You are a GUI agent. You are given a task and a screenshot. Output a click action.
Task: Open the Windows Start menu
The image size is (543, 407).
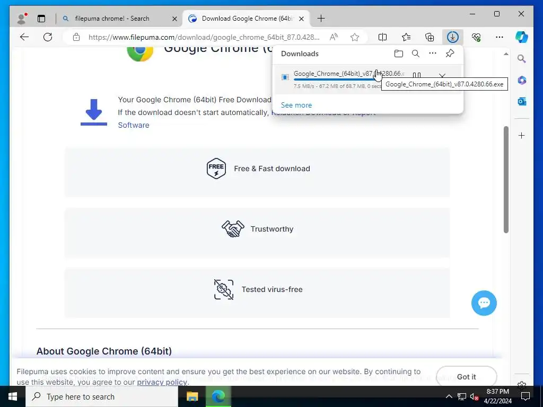point(13,396)
